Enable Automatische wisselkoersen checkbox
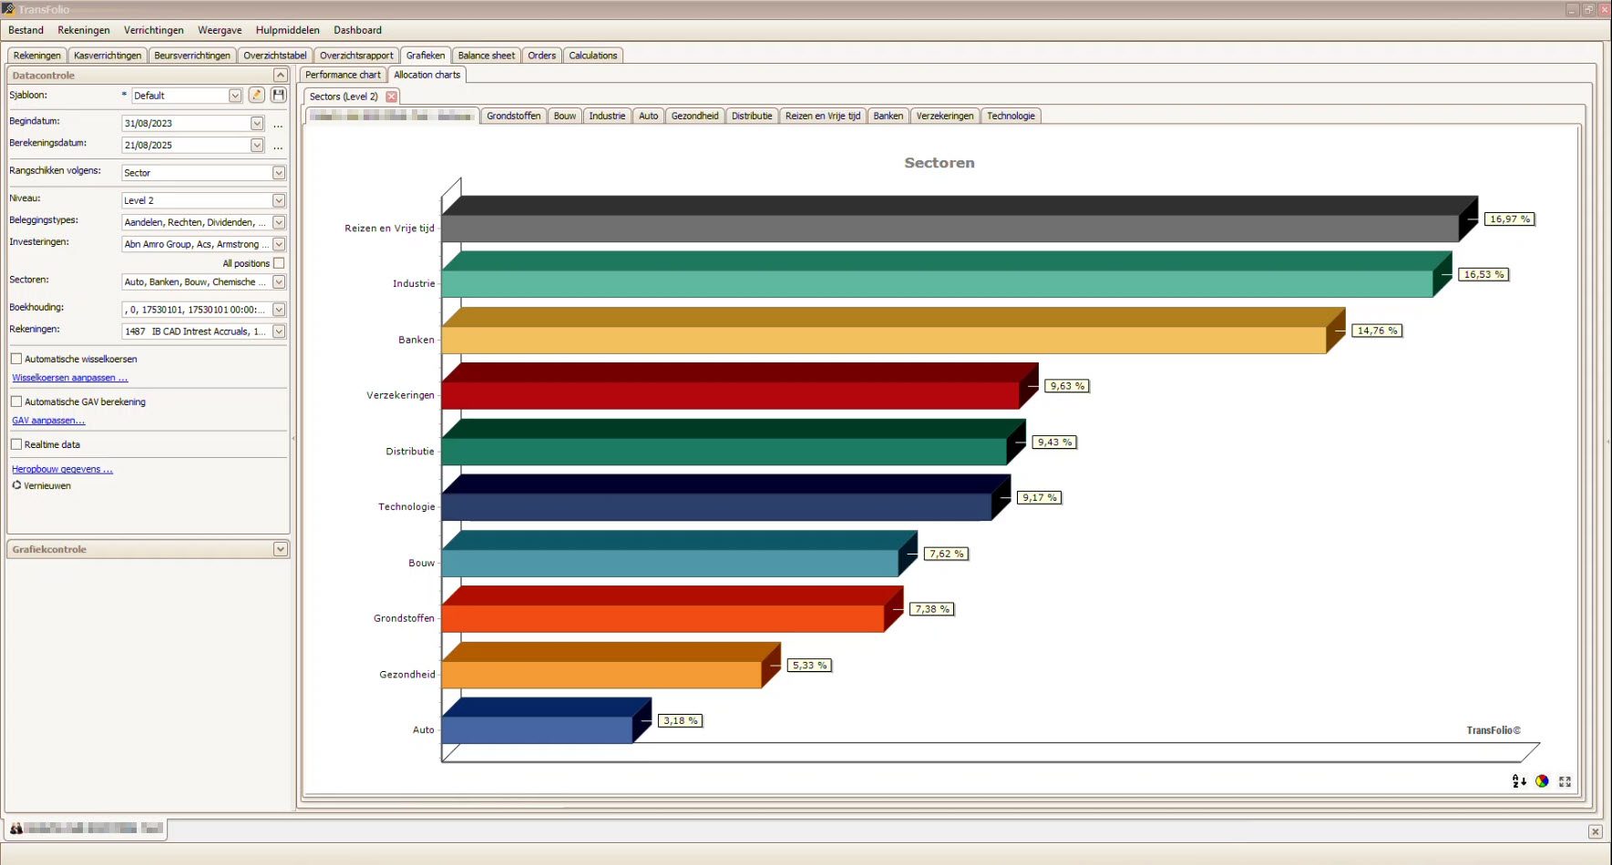 (x=16, y=359)
